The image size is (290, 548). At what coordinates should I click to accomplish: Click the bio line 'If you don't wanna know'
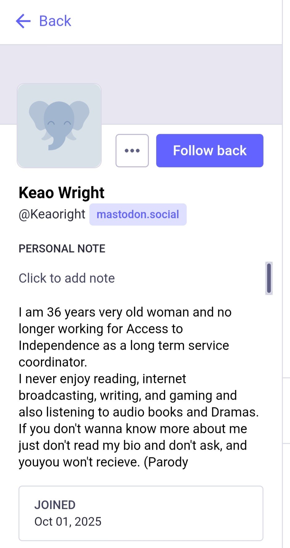(x=133, y=429)
